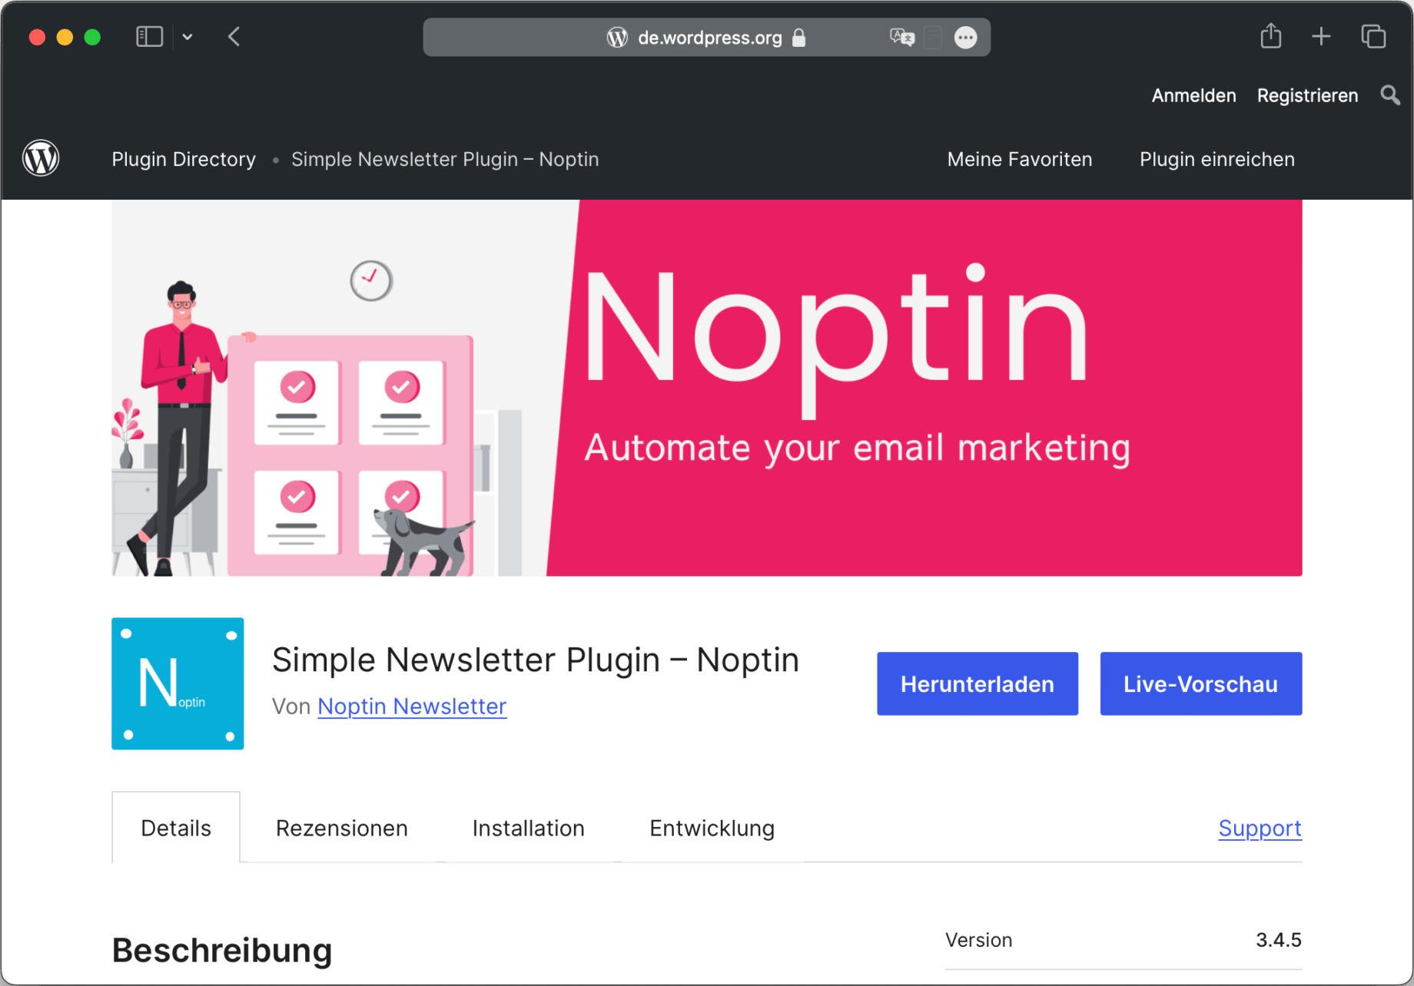Image resolution: width=1414 pixels, height=986 pixels.
Task: Click the back navigation arrow
Action: pos(234,36)
